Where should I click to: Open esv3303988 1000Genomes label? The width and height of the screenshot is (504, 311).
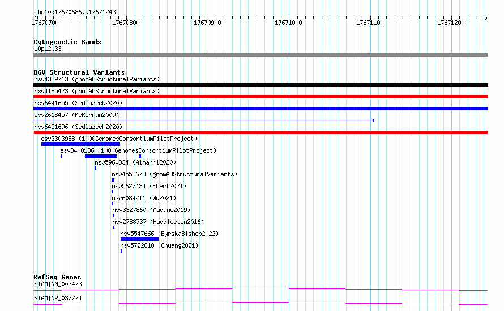pos(119,139)
